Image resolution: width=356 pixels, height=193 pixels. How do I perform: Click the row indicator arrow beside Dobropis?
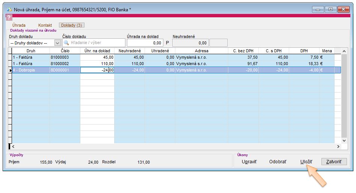point(10,70)
